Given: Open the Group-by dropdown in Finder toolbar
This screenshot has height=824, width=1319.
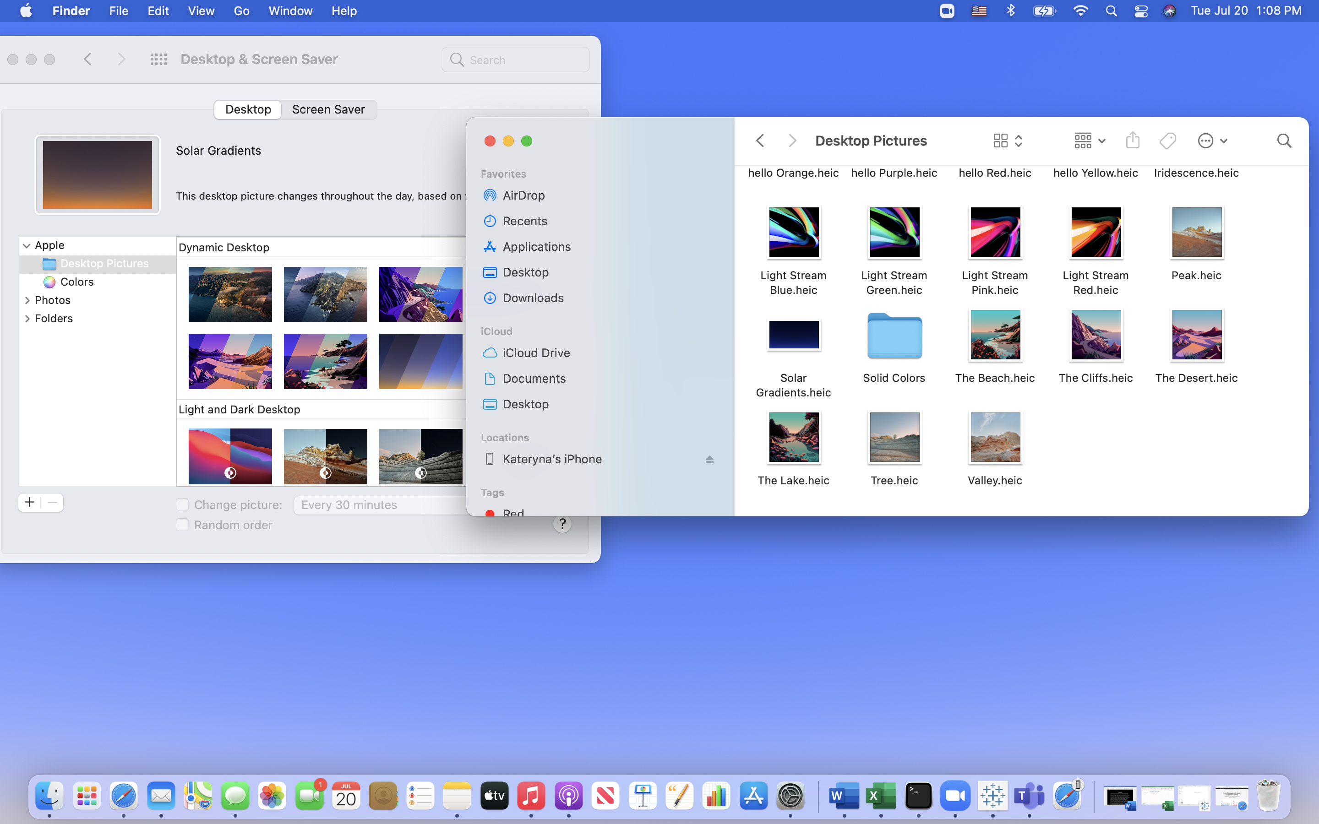Looking at the screenshot, I should 1089,141.
